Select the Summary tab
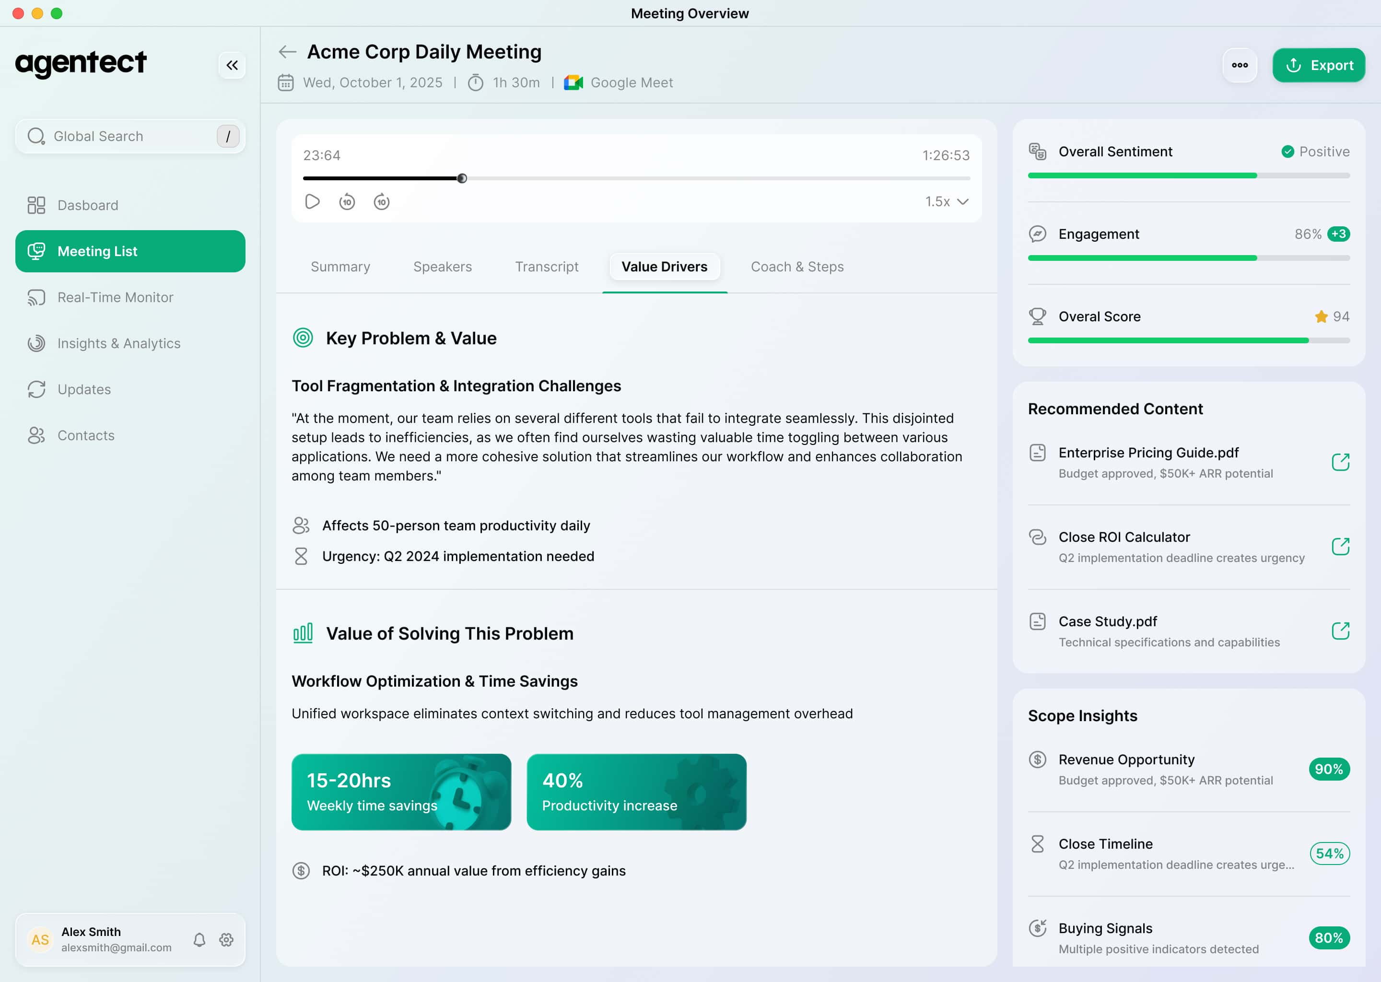The image size is (1381, 982). pos(340,267)
